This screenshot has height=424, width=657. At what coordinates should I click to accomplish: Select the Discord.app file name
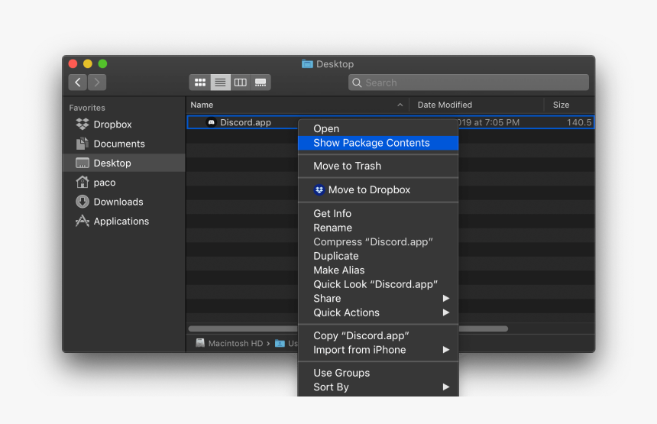point(245,122)
